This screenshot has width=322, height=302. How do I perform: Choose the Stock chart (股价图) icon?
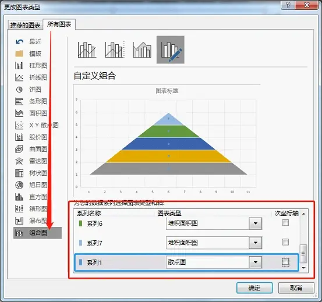click(x=19, y=137)
